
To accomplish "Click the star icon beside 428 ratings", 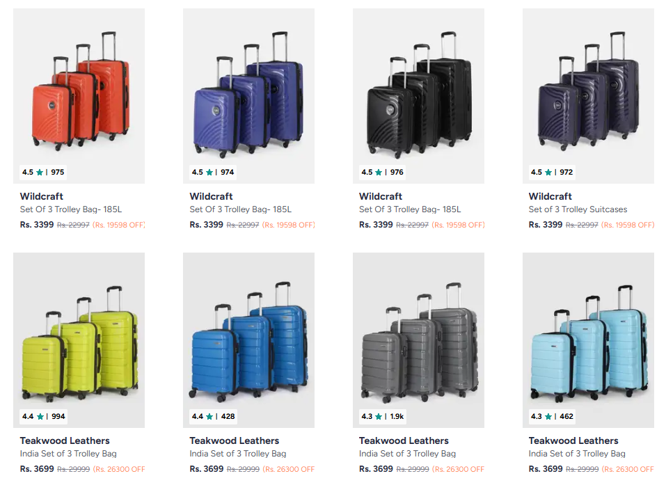I will (x=209, y=417).
